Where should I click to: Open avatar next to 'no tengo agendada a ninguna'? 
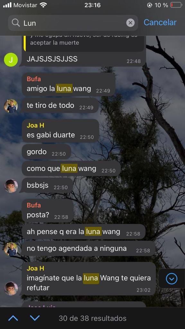(11, 249)
